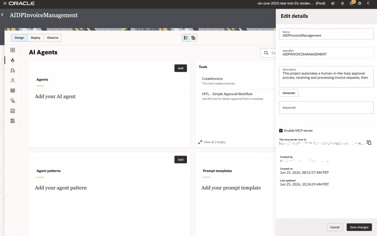Add a new agent in Agents panel

click(180, 68)
